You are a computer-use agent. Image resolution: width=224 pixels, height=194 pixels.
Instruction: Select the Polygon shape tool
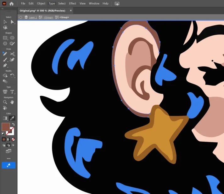pyautogui.click(x=5, y=44)
